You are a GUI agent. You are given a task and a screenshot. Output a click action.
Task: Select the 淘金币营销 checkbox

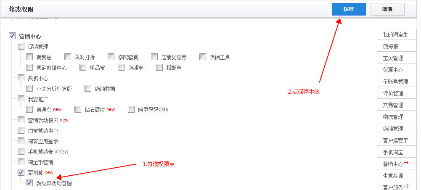[21, 162]
